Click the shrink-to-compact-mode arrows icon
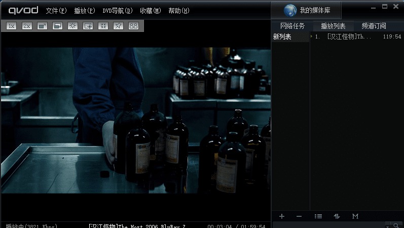The height and width of the screenshot is (228, 404). tap(103, 26)
